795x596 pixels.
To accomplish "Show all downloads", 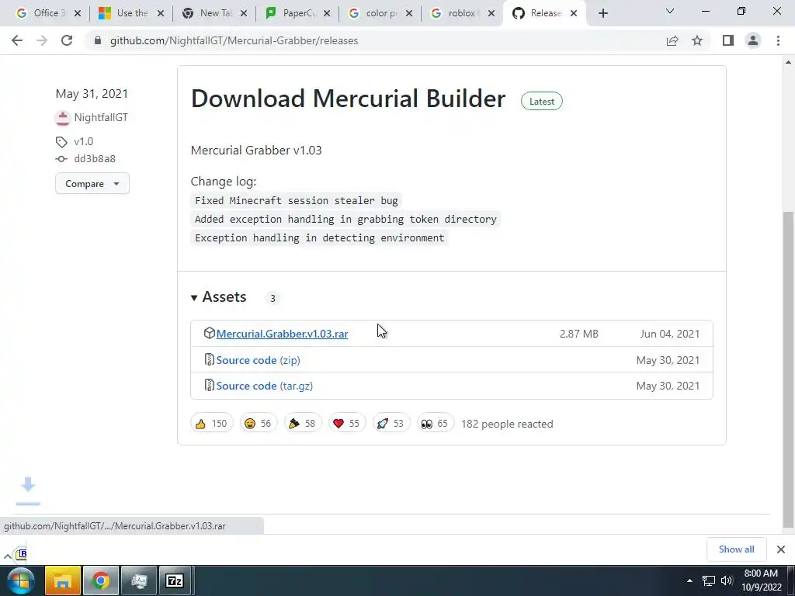I will coord(736,549).
